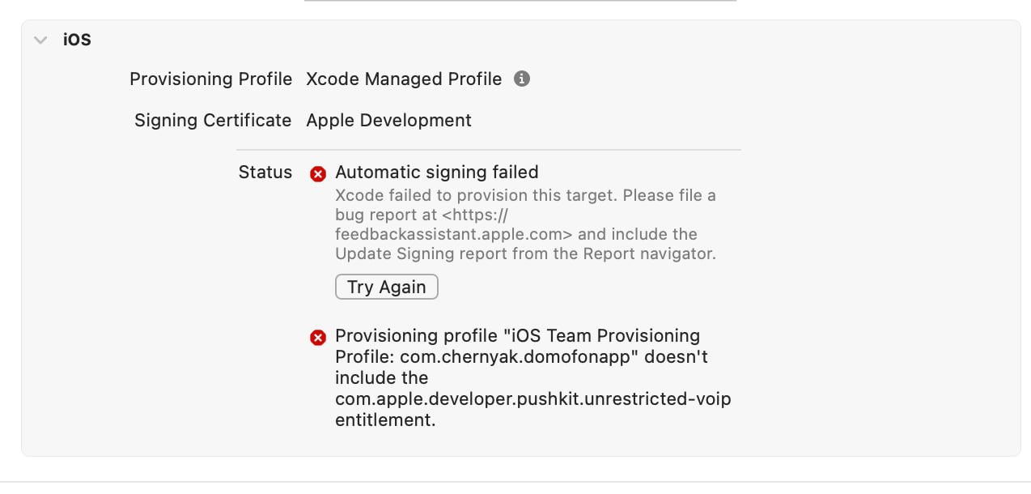Click error icon next to Automatic signing failed
1031x494 pixels.
[319, 173]
